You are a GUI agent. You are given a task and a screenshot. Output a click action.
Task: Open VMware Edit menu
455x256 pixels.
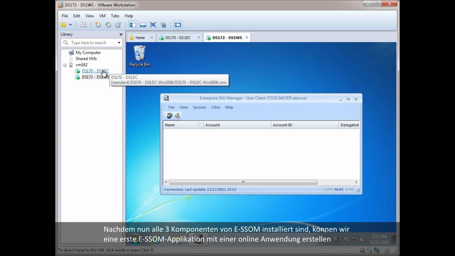[77, 16]
